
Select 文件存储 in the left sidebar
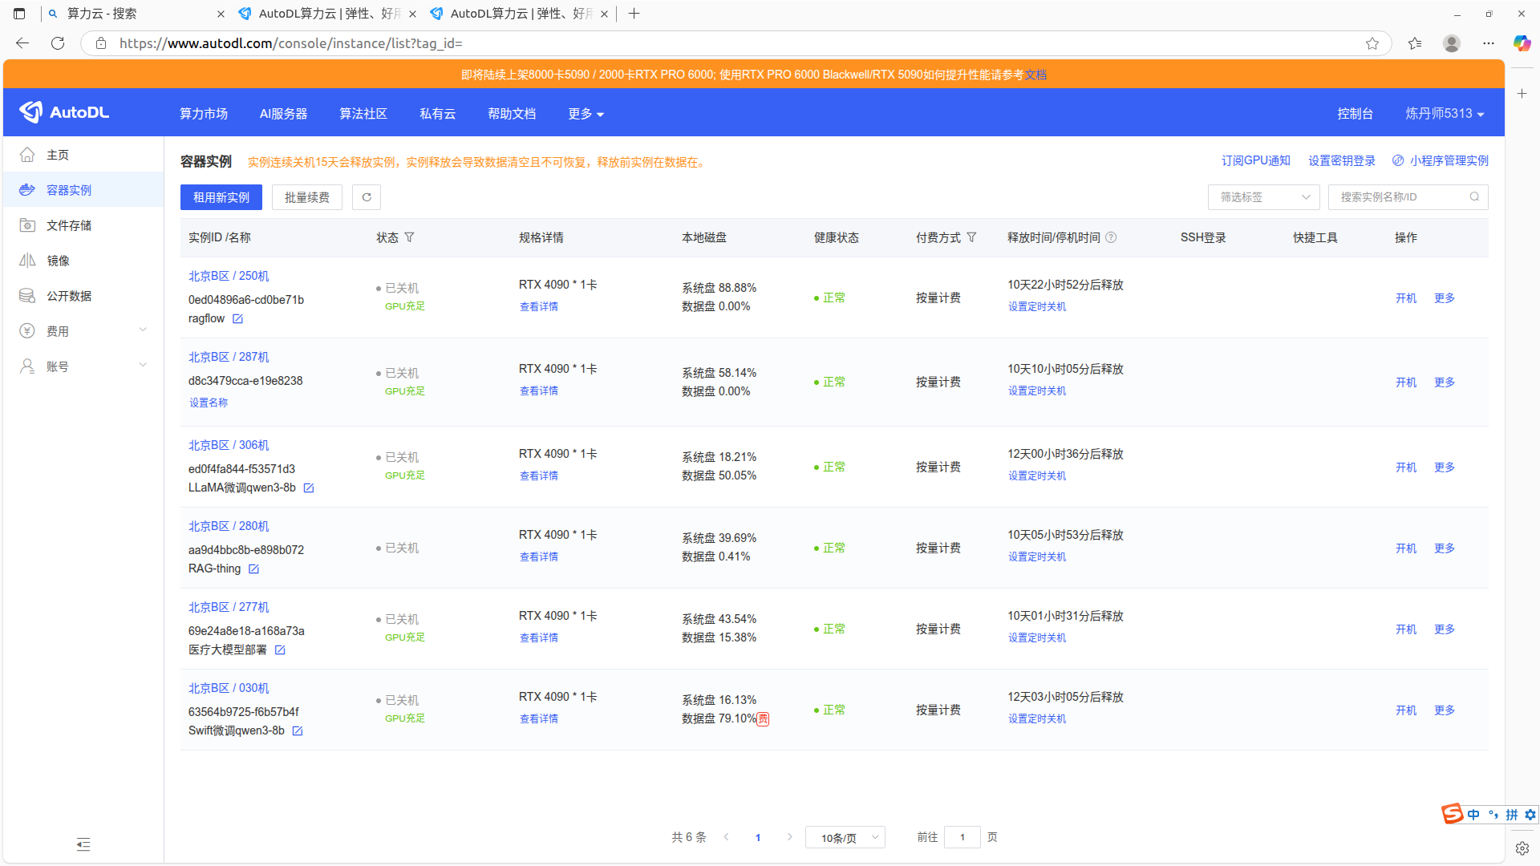(69, 225)
